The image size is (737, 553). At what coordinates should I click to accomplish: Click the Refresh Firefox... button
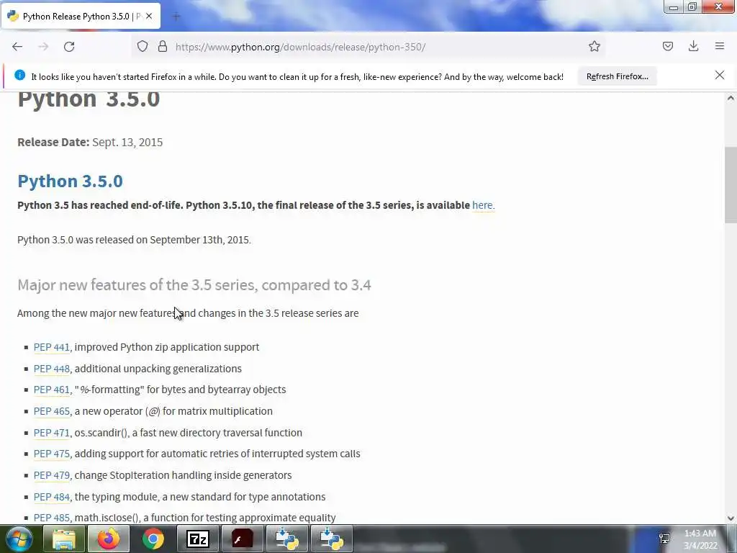[x=617, y=76]
